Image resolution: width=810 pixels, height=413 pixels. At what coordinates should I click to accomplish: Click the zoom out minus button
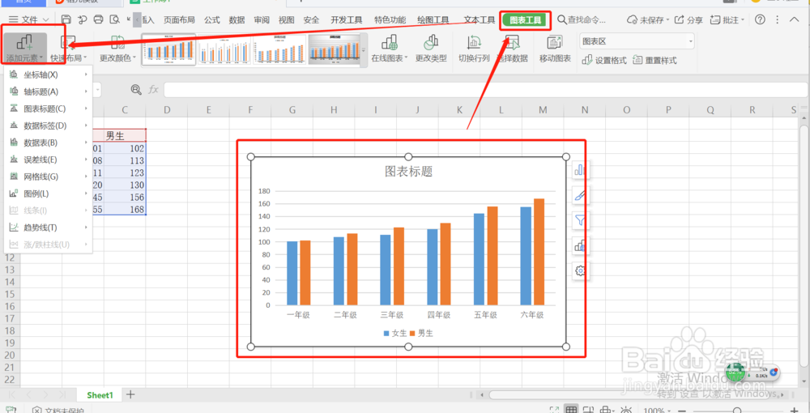(681, 411)
